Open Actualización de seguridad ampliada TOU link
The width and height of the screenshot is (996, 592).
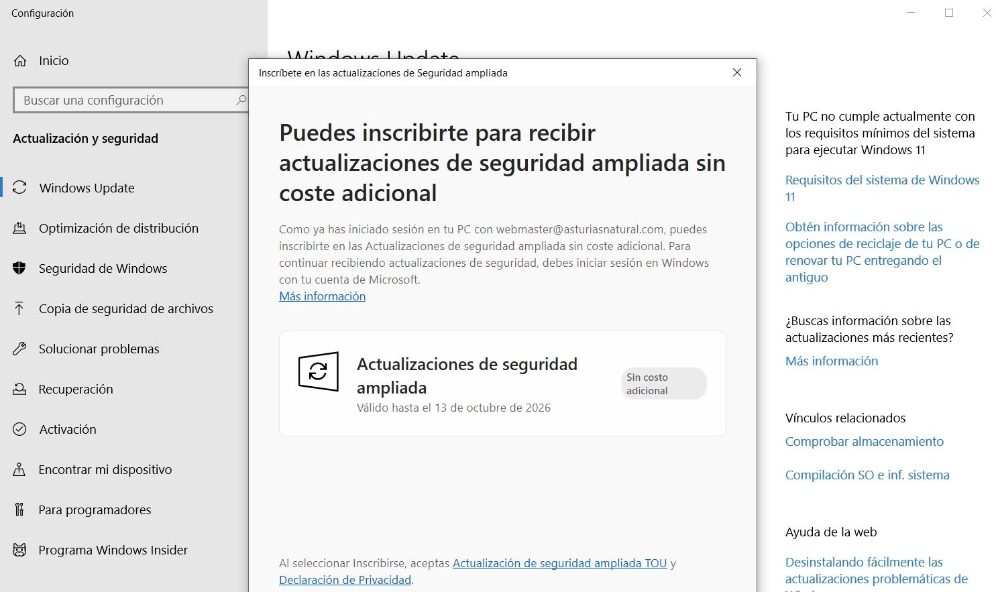coord(559,563)
